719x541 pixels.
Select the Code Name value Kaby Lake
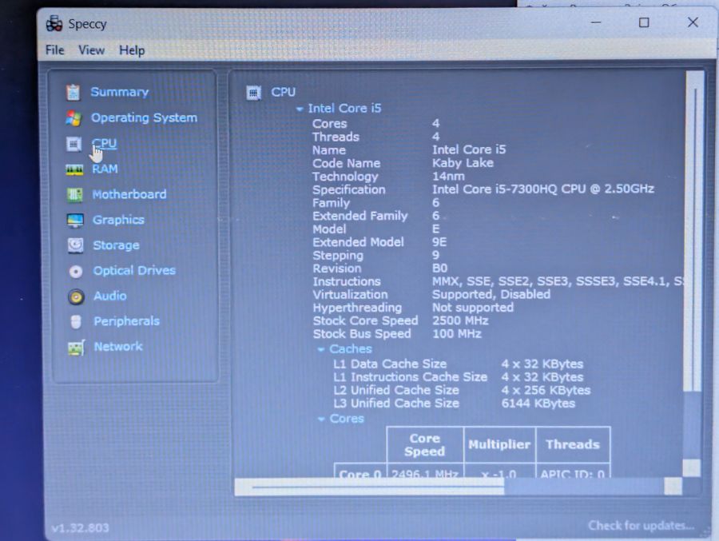pyautogui.click(x=463, y=163)
